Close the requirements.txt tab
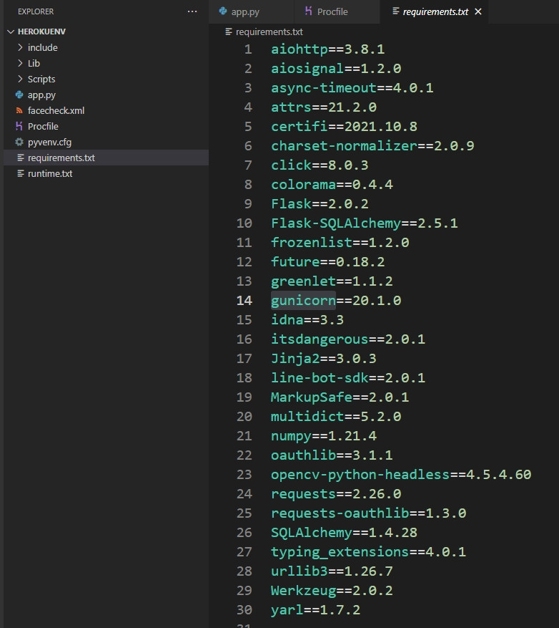The height and width of the screenshot is (628, 559). point(478,11)
